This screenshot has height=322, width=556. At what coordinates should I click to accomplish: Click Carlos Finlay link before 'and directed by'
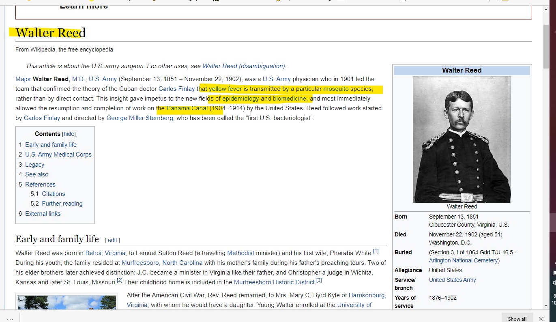coord(42,118)
